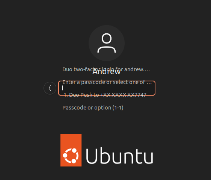Click the white circle-of-friends emblem
211x180 pixels.
point(71,156)
